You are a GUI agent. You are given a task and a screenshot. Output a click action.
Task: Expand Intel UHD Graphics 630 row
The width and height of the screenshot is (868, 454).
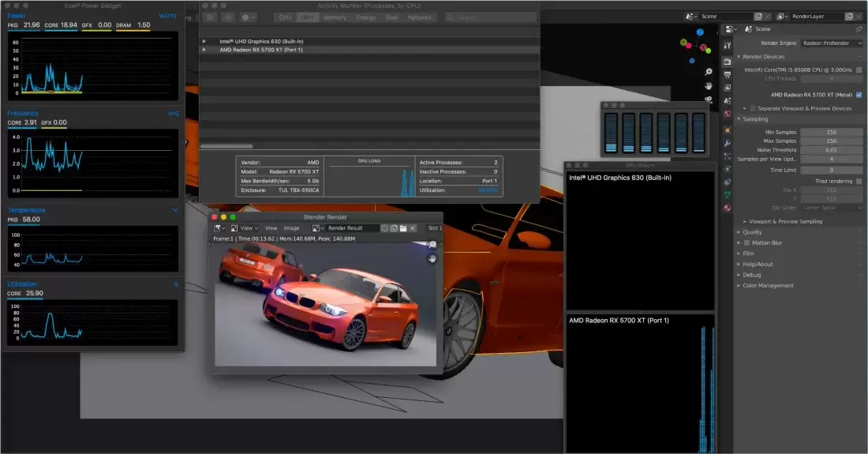[x=204, y=41]
